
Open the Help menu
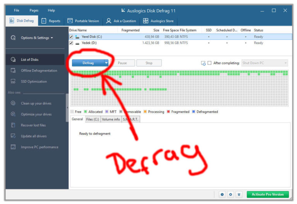tap(51, 10)
